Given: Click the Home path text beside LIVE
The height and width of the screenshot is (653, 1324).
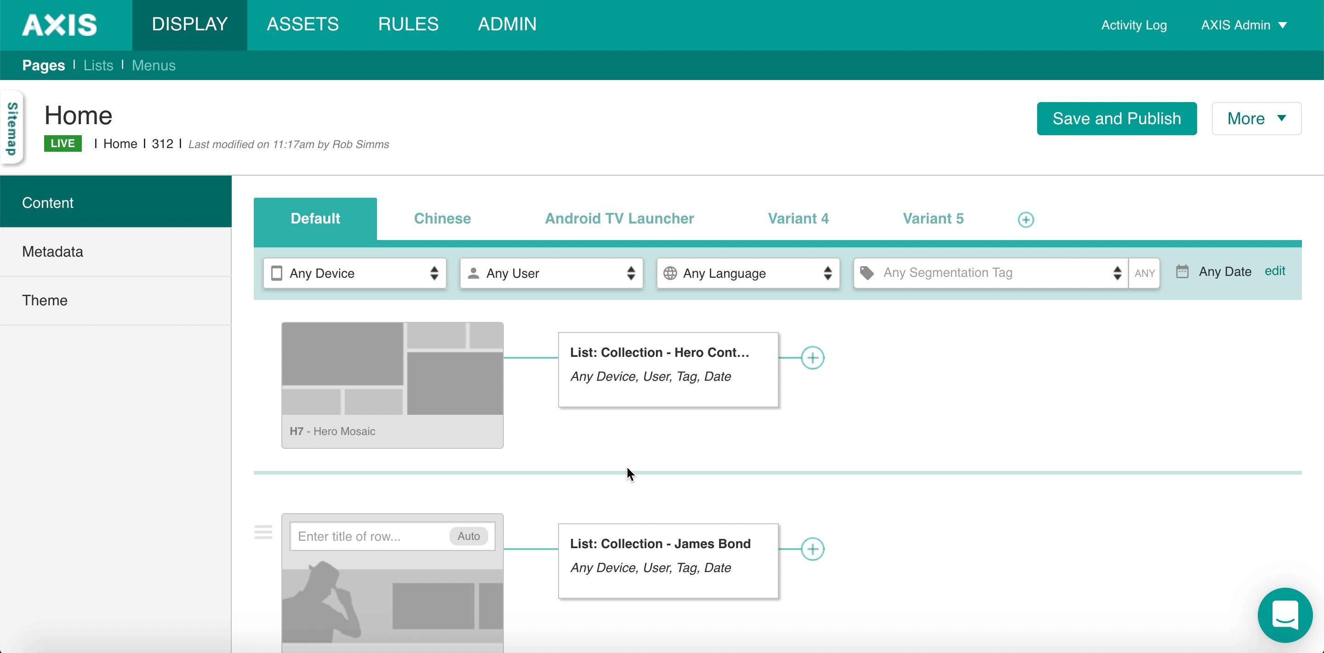Looking at the screenshot, I should pos(120,143).
